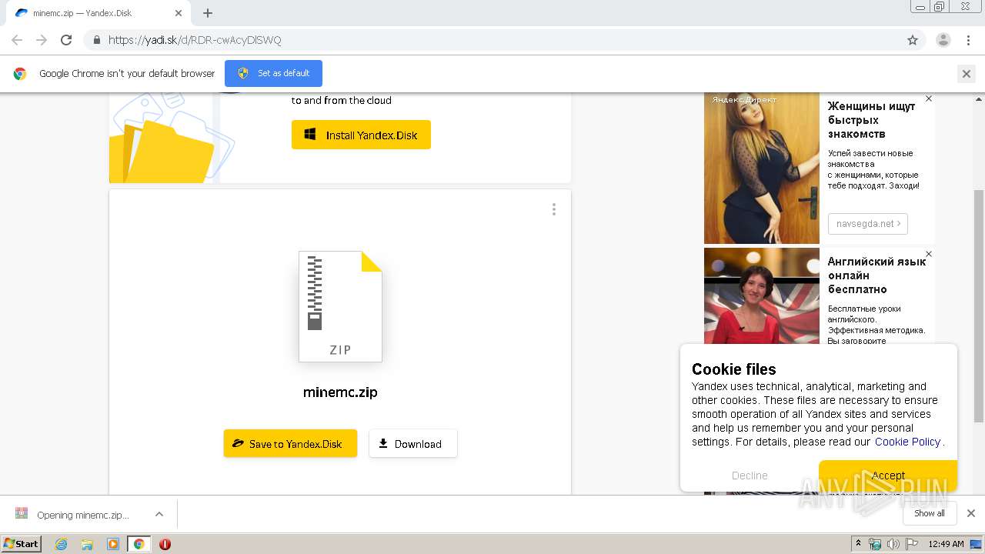The width and height of the screenshot is (985, 554).
Task: Click the Action Center flag tray icon
Action: coord(912,544)
